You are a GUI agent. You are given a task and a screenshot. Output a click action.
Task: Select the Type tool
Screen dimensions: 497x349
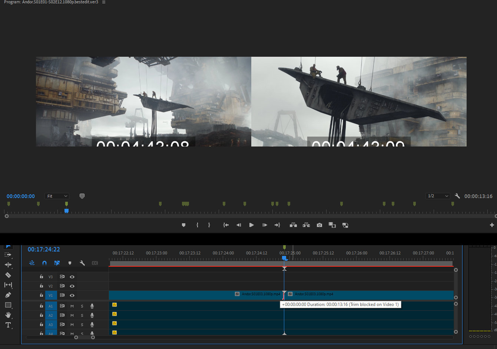click(8, 325)
